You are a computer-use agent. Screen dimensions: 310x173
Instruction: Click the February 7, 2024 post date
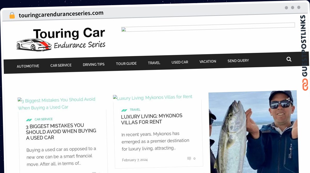tap(135, 160)
